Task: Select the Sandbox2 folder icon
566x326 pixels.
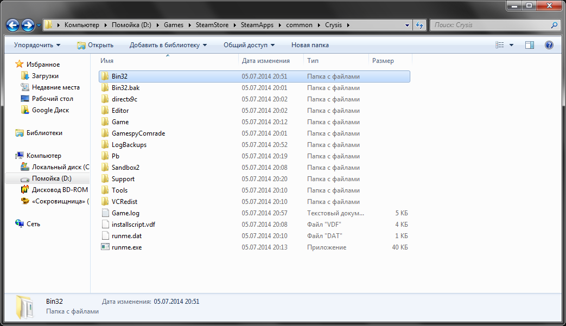Action: pos(105,167)
